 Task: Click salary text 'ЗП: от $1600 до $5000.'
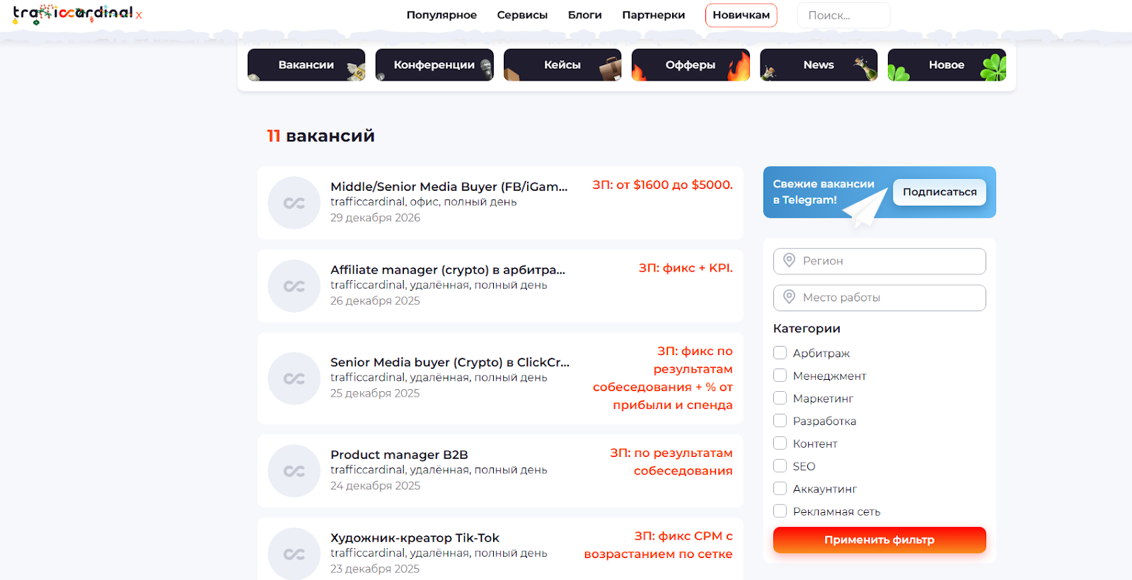coord(663,185)
